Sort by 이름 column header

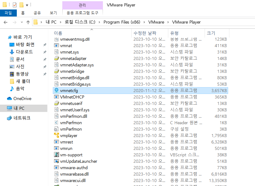pos(92,33)
